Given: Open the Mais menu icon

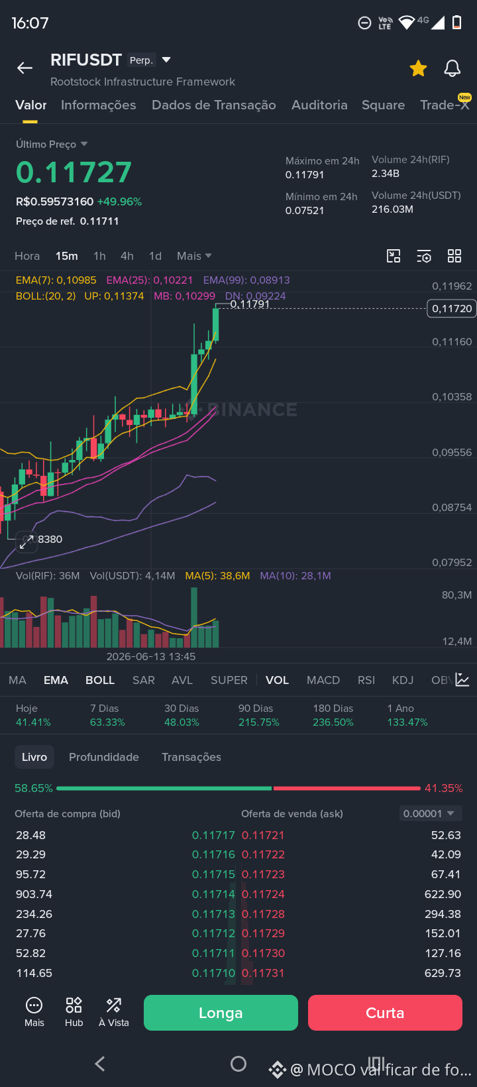Looking at the screenshot, I should [34, 1012].
